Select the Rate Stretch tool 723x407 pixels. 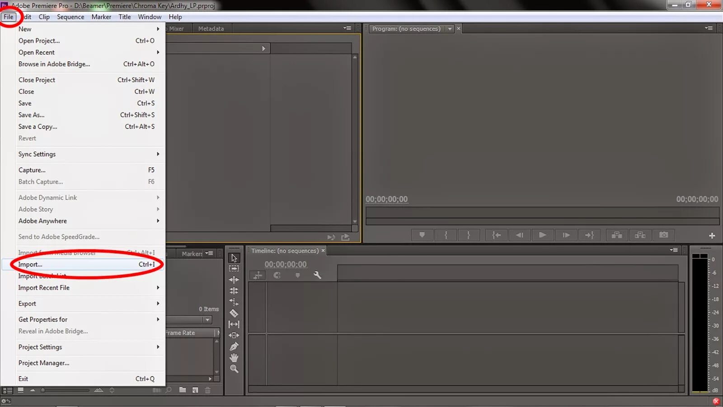[234, 302]
